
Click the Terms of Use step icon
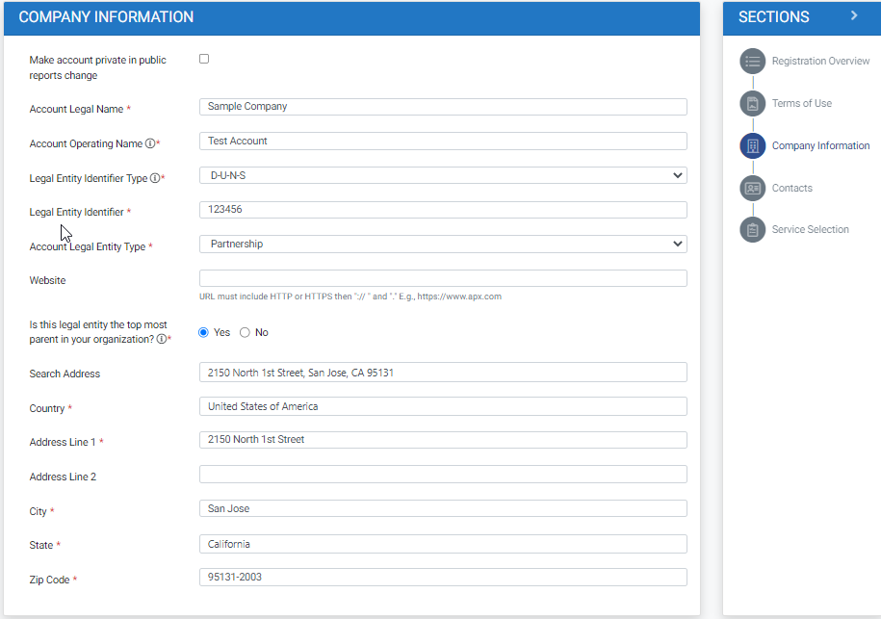click(x=752, y=104)
